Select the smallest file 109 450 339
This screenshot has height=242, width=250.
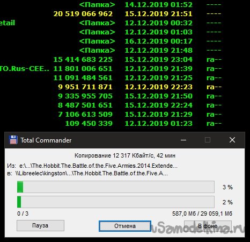[x=111, y=124]
